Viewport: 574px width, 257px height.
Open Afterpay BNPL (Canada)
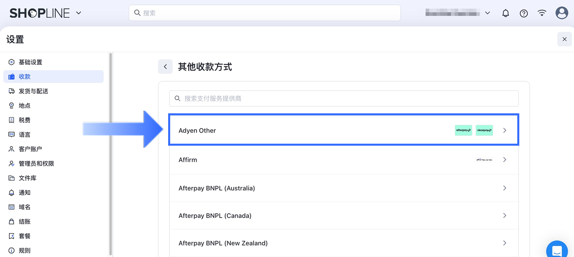pyautogui.click(x=344, y=216)
